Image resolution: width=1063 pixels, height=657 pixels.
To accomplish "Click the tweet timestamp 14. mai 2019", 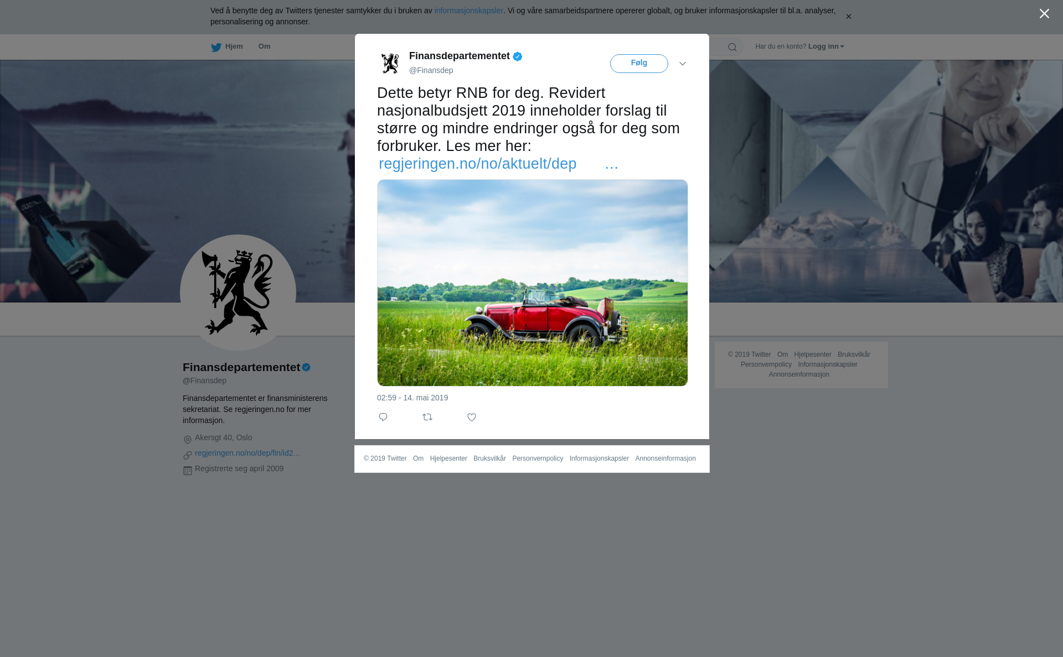I will (x=412, y=398).
